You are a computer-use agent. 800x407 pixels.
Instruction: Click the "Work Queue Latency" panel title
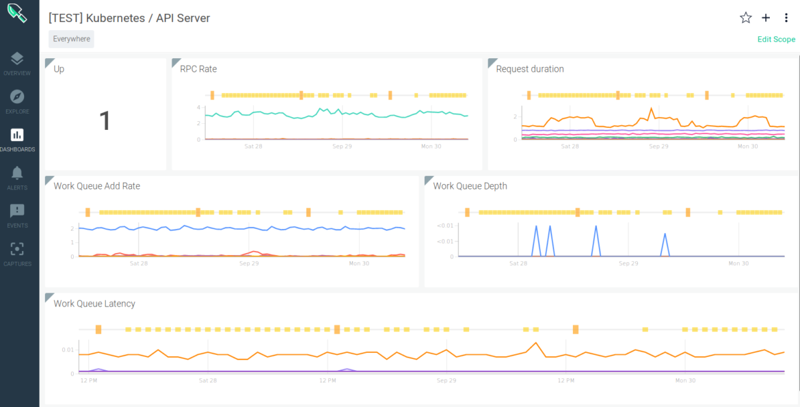point(94,304)
